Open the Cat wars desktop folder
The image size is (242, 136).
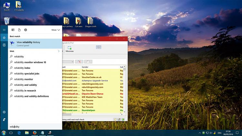point(78,22)
